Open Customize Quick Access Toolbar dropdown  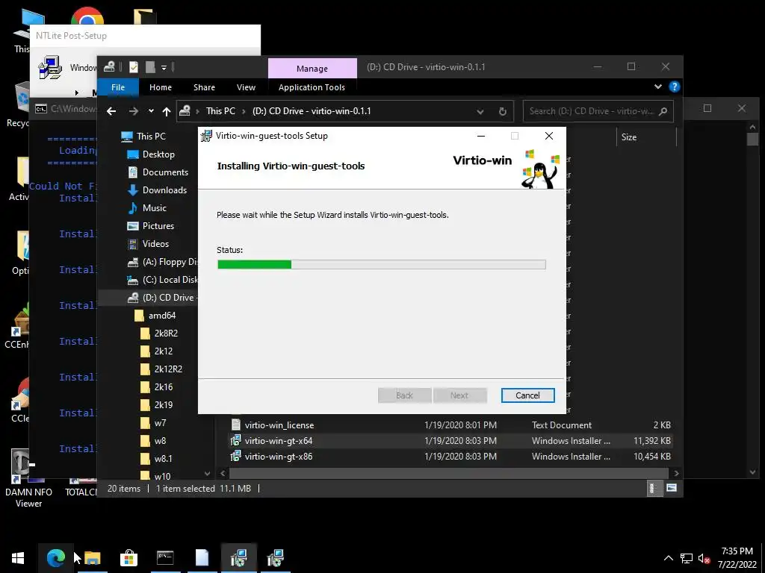coord(164,67)
